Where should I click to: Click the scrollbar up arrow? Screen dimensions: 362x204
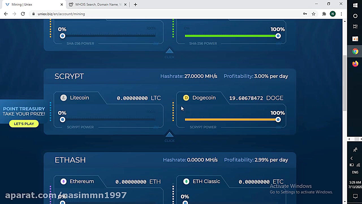click(x=345, y=21)
